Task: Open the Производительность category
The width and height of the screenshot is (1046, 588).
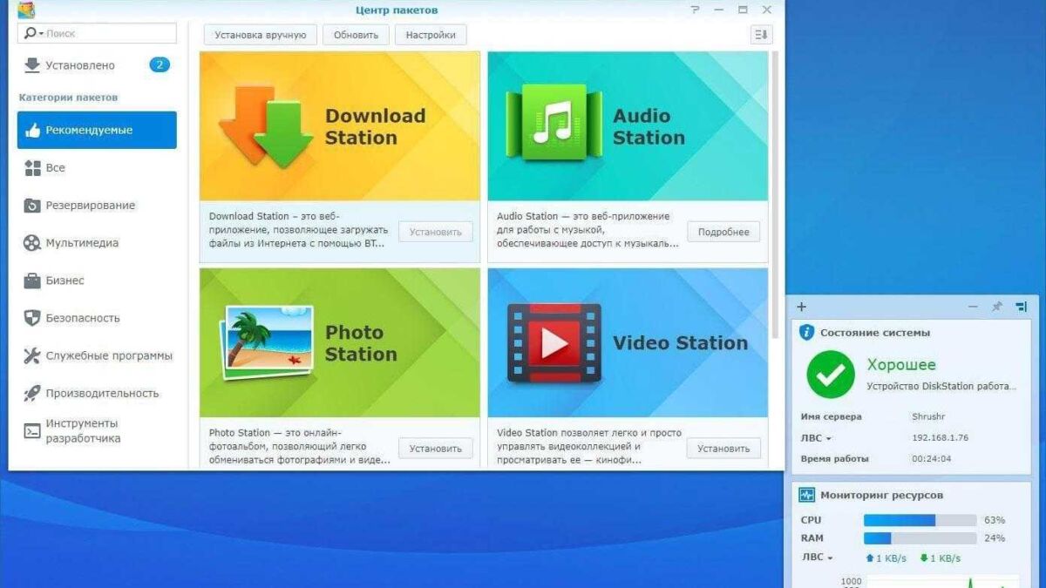Action: point(97,393)
